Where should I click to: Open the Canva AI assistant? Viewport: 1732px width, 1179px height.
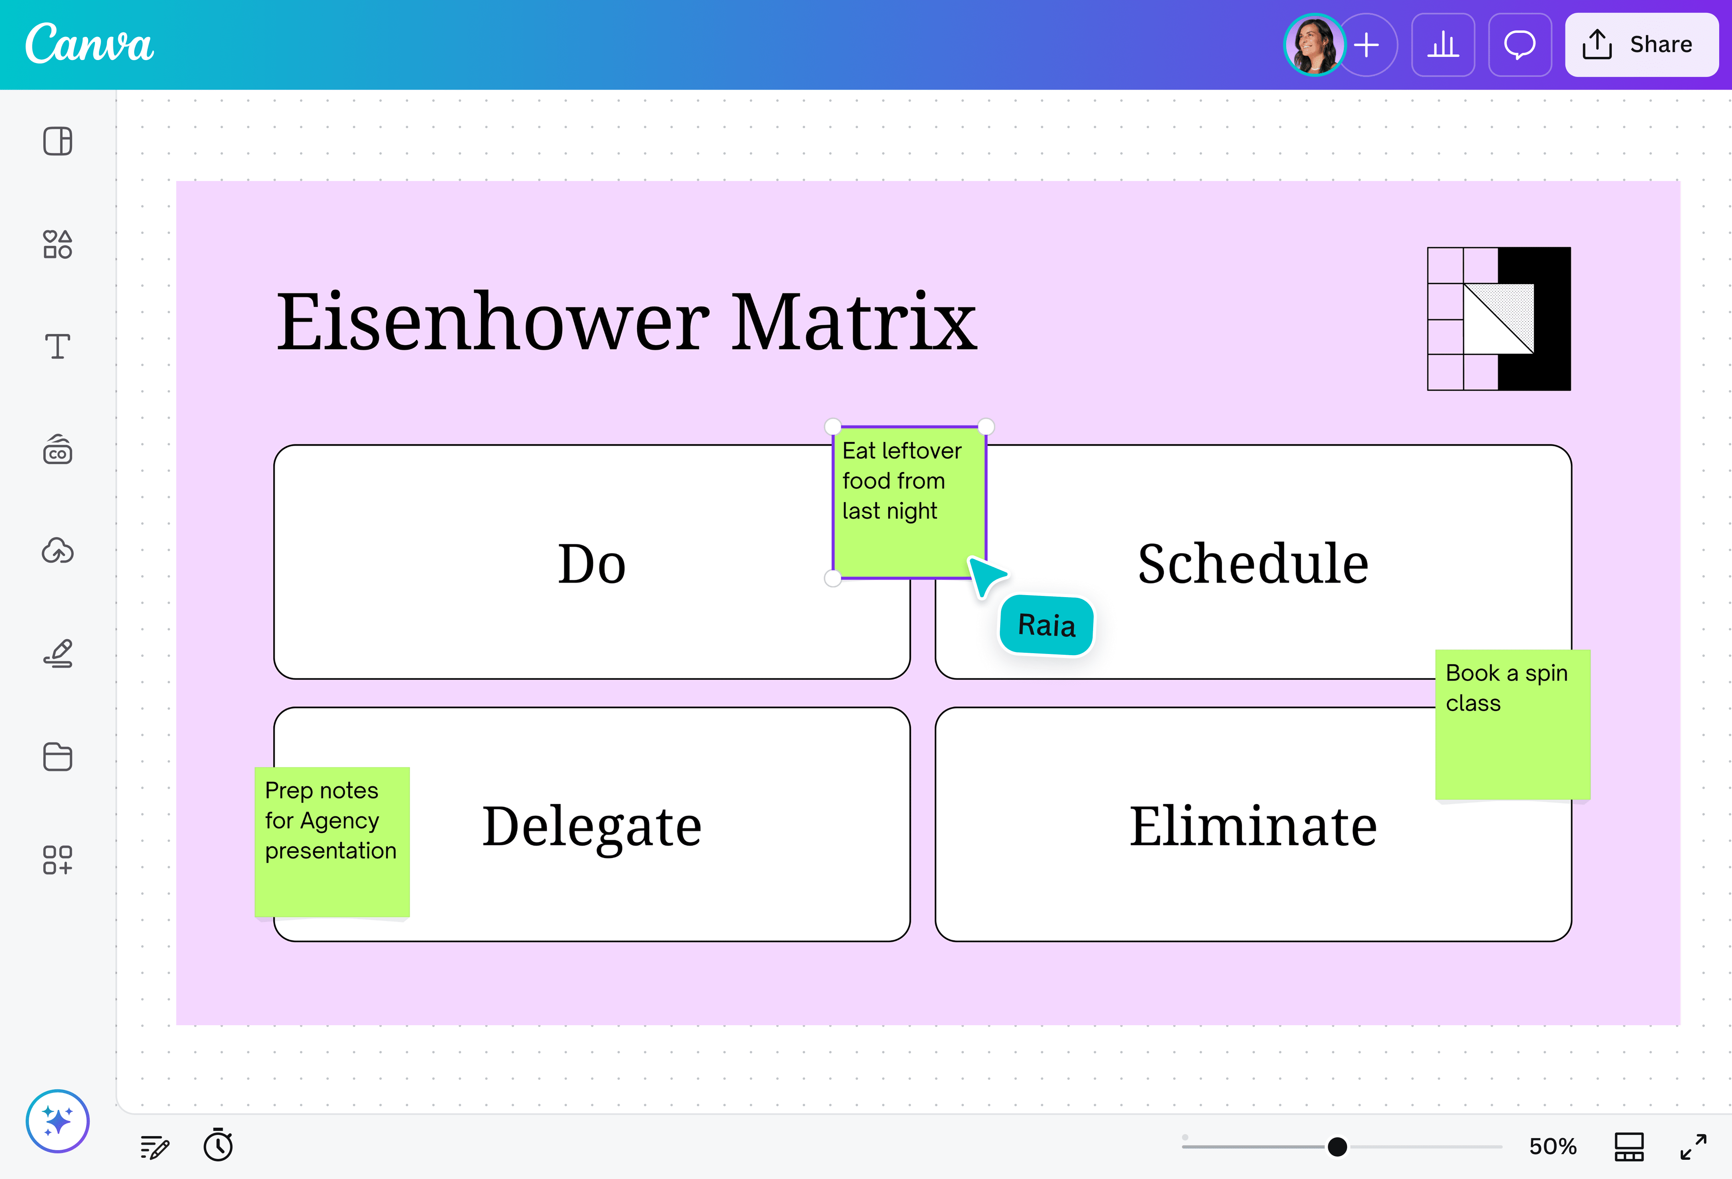coord(57,1120)
